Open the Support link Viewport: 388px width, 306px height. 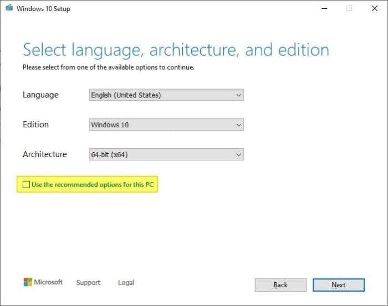pyautogui.click(x=88, y=282)
